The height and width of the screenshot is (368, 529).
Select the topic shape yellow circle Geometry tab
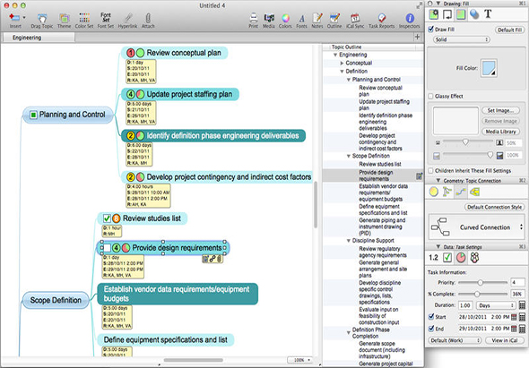(x=434, y=192)
